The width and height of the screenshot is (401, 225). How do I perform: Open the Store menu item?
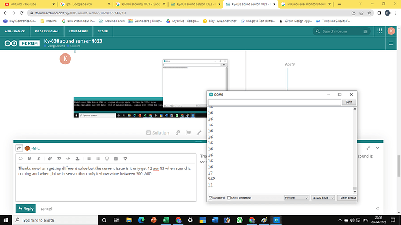click(x=103, y=31)
